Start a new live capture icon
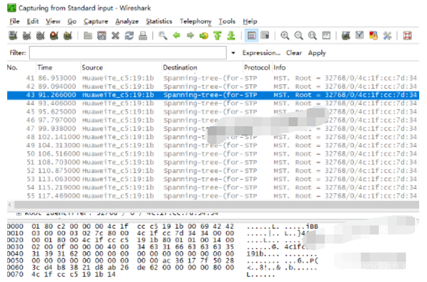 [40, 35]
